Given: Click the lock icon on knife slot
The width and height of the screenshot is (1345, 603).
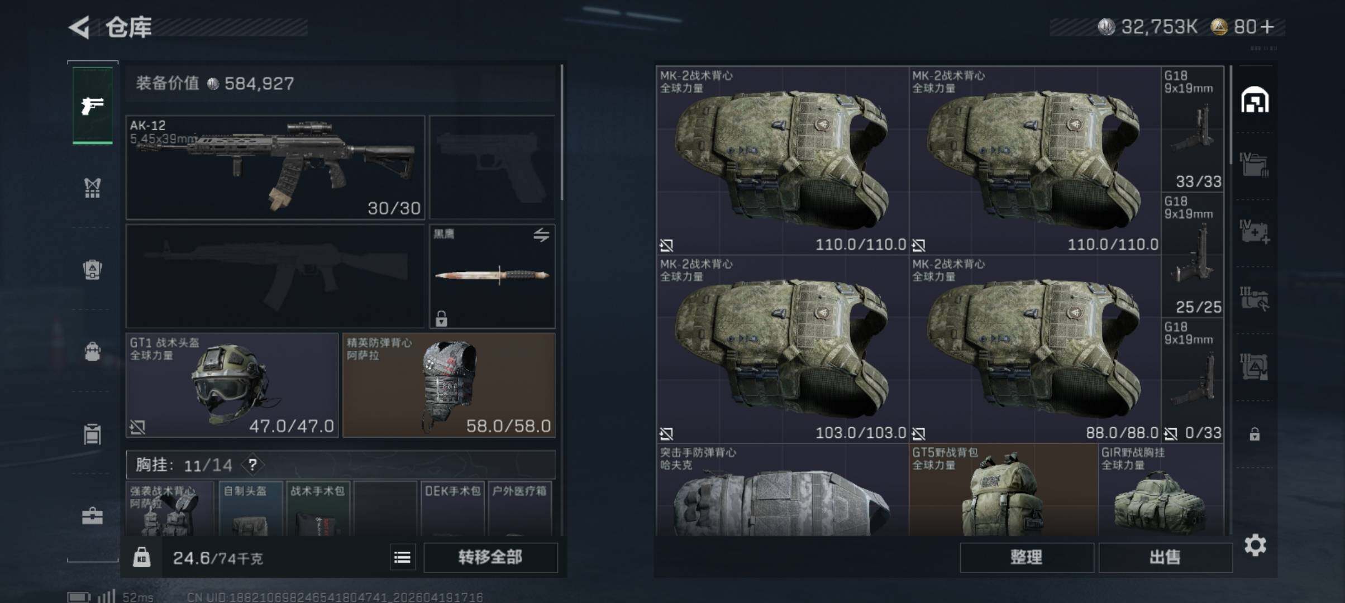Looking at the screenshot, I should click(x=441, y=318).
